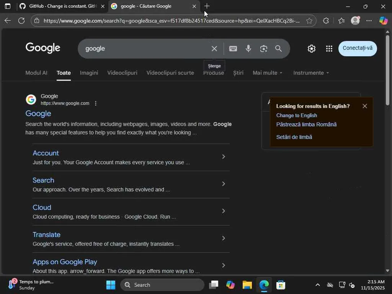
Task: Open Google quick settings gear
Action: point(312,49)
